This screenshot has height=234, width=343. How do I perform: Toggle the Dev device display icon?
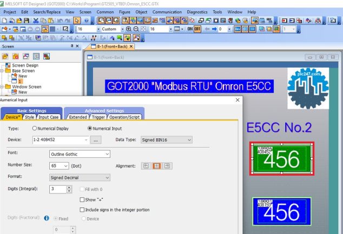coord(238,29)
